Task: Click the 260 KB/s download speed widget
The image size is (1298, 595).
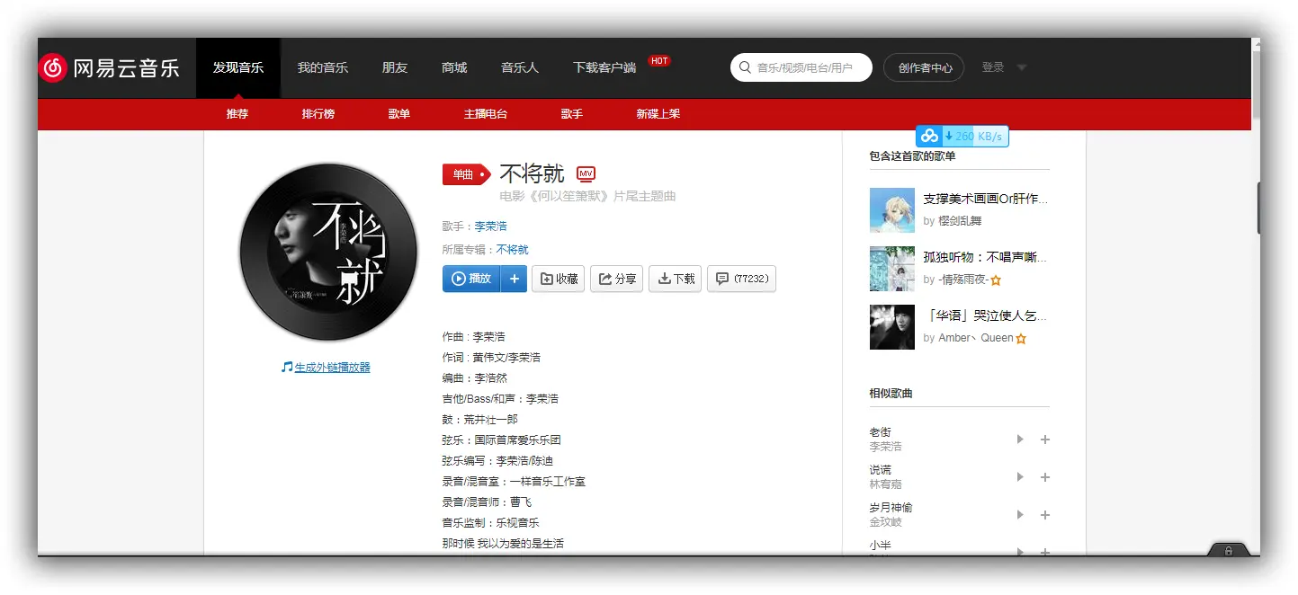Action: (962, 136)
